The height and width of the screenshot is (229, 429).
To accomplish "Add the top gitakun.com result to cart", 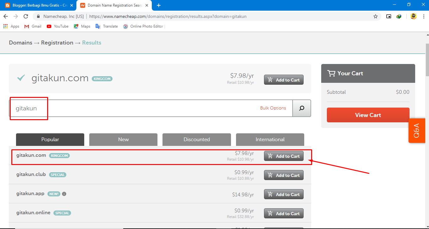I will (284, 80).
